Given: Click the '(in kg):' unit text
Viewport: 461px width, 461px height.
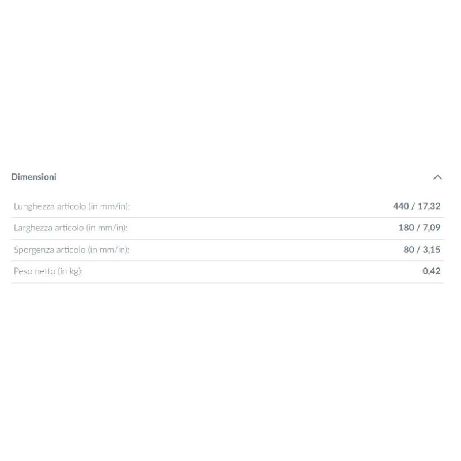Looking at the screenshot, I should point(70,271).
